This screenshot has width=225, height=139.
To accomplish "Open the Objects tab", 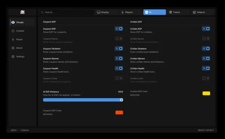I will click(202, 12).
